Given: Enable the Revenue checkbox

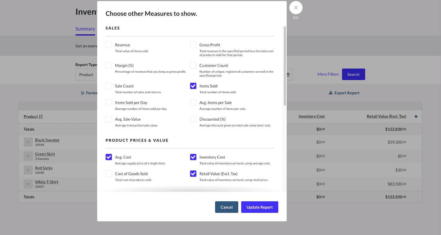Looking at the screenshot, I should [109, 45].
